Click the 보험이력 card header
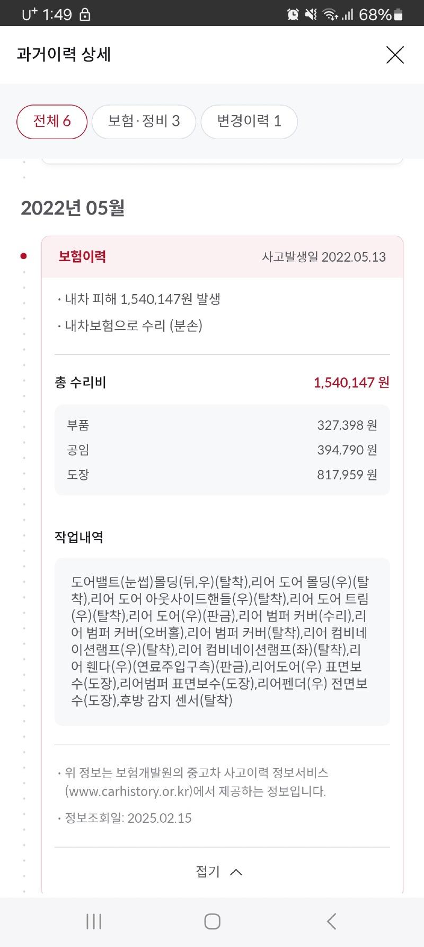Viewport: 424px width, 947px height. 222,257
